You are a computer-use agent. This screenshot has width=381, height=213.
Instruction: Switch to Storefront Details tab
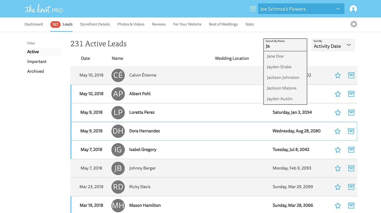click(x=95, y=24)
